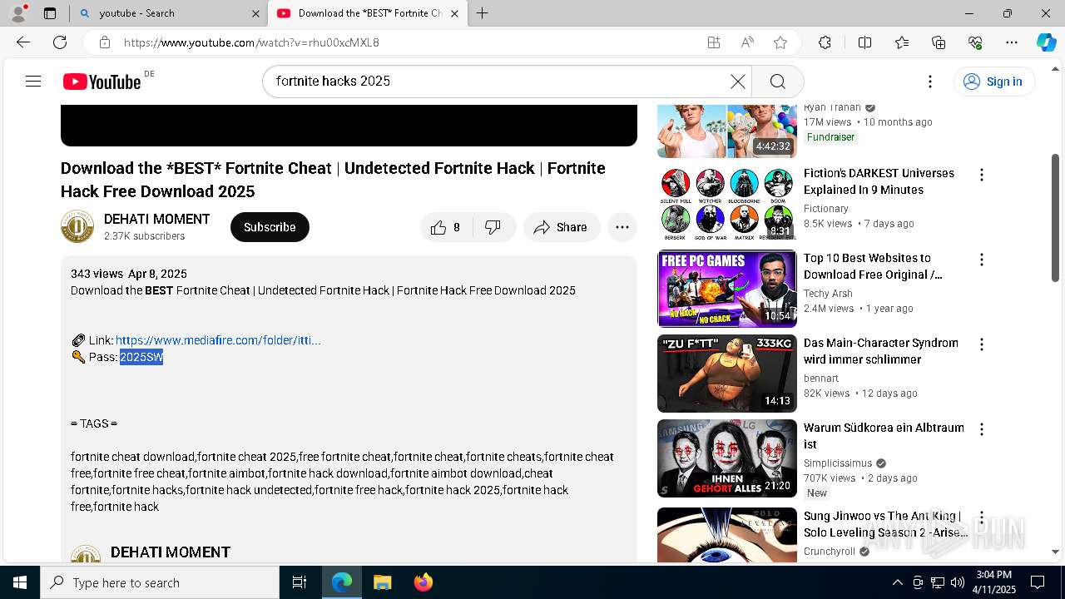The width and height of the screenshot is (1065, 599).
Task: Refresh the page
Action: click(x=60, y=42)
